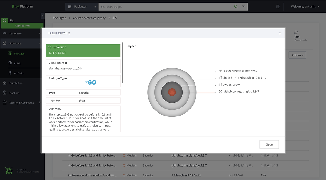The height and width of the screenshot is (180, 326).
Task: Click the green search magnifier icon
Action: point(236,6)
